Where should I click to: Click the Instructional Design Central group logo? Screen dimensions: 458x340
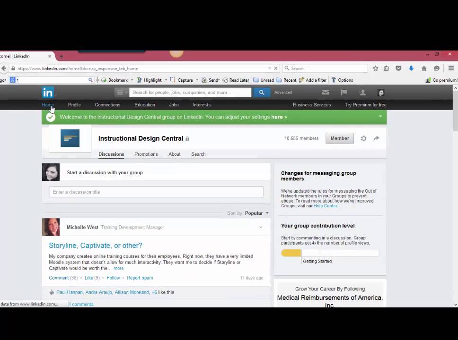click(70, 138)
